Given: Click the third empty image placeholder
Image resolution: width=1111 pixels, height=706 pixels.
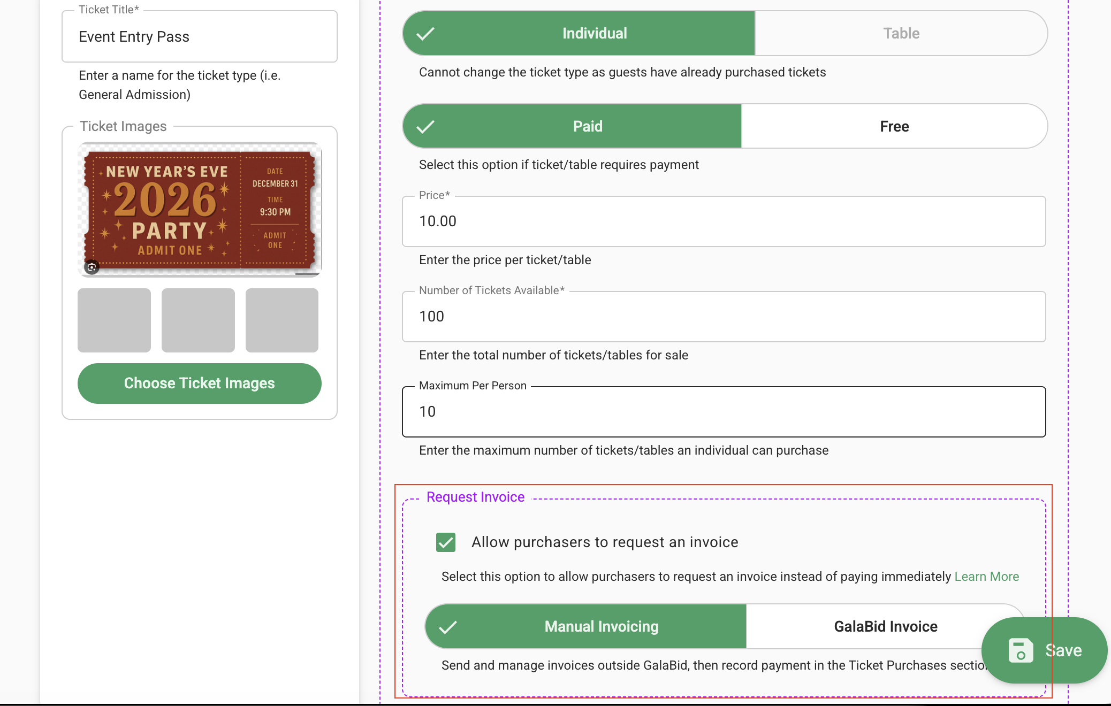Looking at the screenshot, I should tap(282, 320).
